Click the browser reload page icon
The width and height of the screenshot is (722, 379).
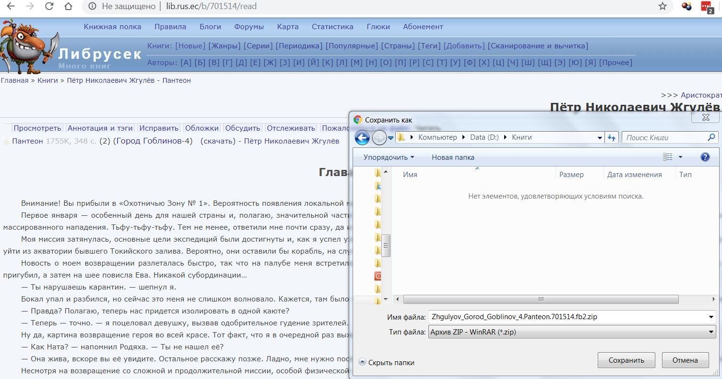(49, 6)
